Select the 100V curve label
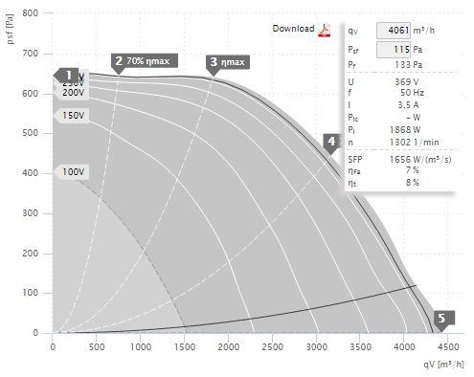474x377 pixels. 72,172
